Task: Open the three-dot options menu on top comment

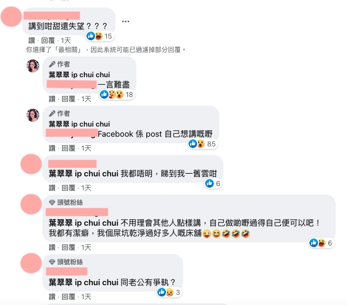Action: pyautogui.click(x=126, y=21)
